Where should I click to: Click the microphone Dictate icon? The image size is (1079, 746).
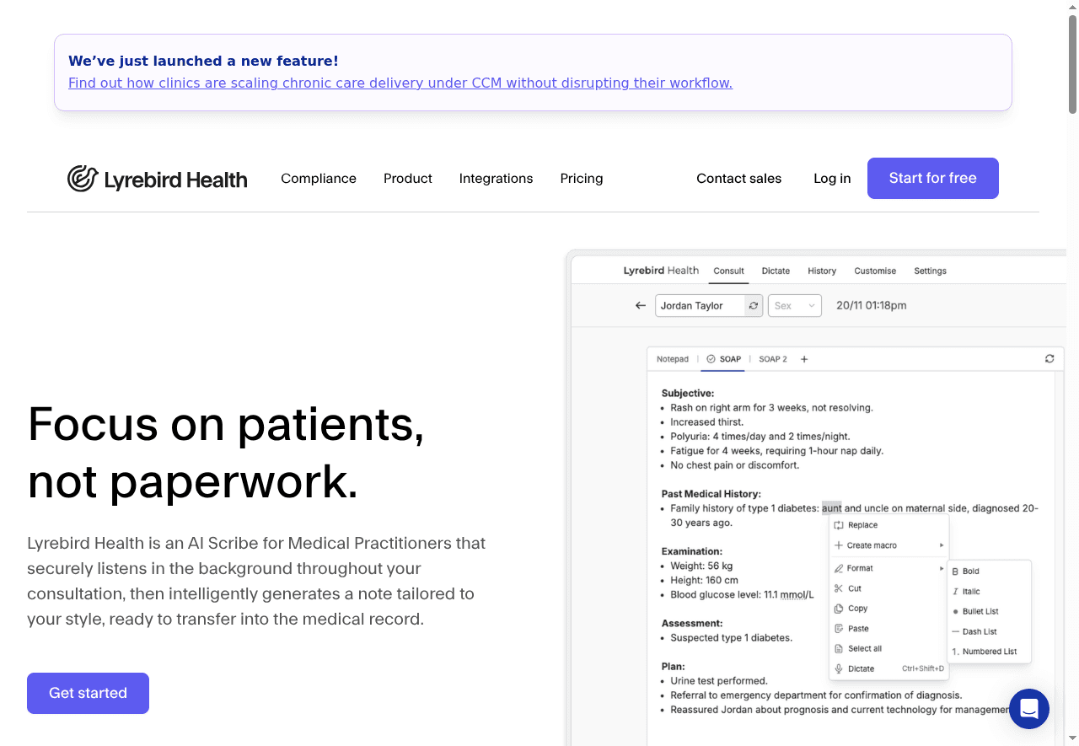tap(839, 669)
